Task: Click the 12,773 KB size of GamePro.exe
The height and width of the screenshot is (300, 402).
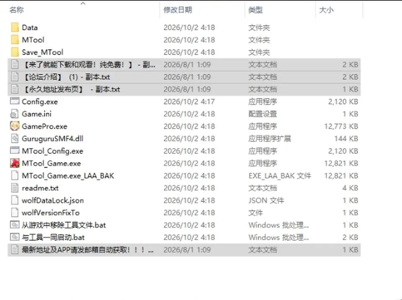Action: (x=341, y=126)
